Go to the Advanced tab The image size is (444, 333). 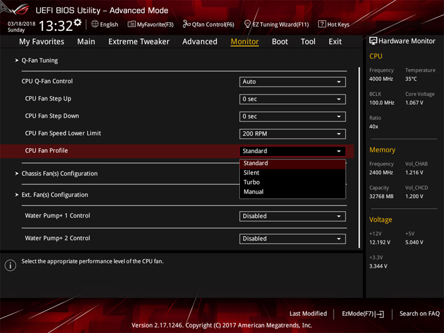(200, 42)
